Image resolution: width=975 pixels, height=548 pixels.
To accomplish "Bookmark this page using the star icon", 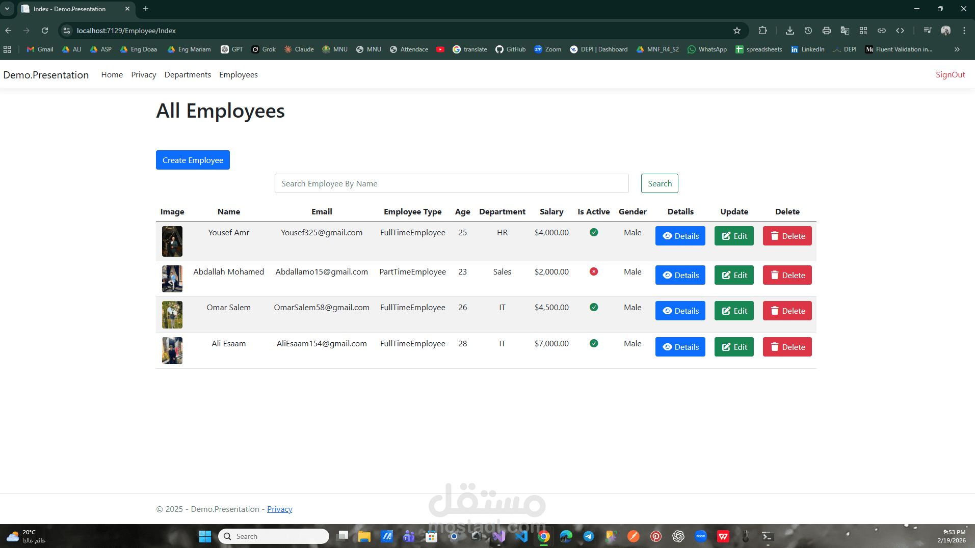I will click(x=736, y=31).
